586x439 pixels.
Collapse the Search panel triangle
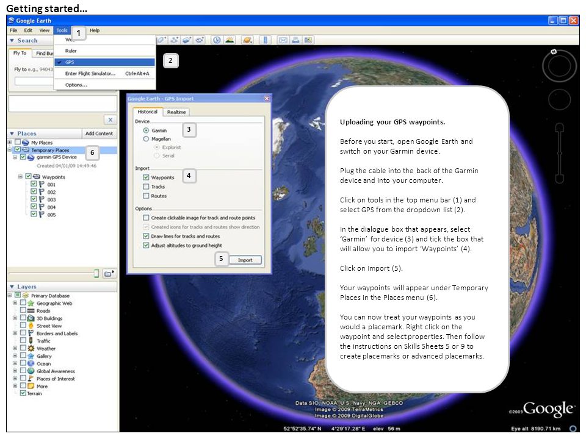coord(12,40)
